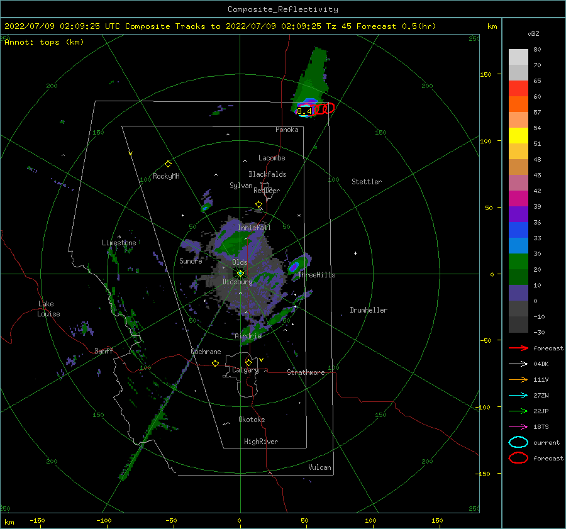
Task: Click the Blackfalds town label
Action: coord(267,174)
